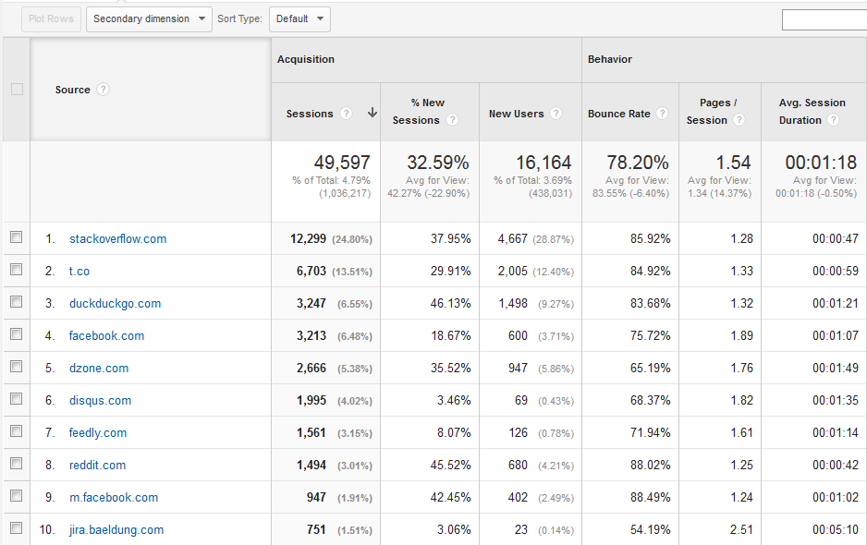Click overall pages per session 1.54

click(733, 162)
